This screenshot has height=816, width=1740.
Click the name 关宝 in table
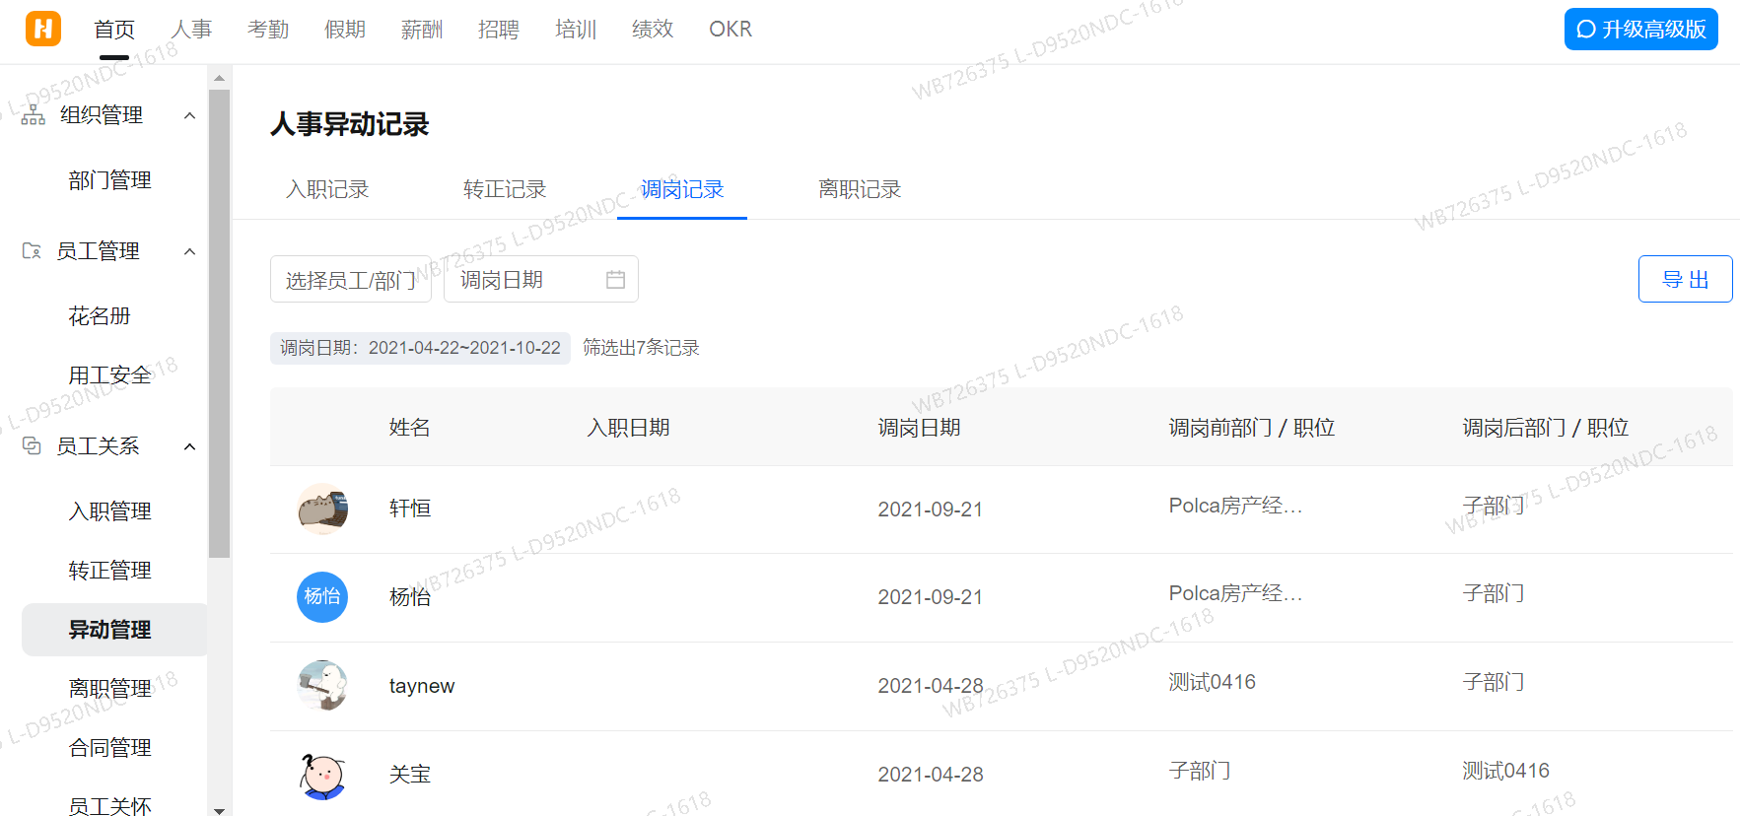click(x=410, y=775)
